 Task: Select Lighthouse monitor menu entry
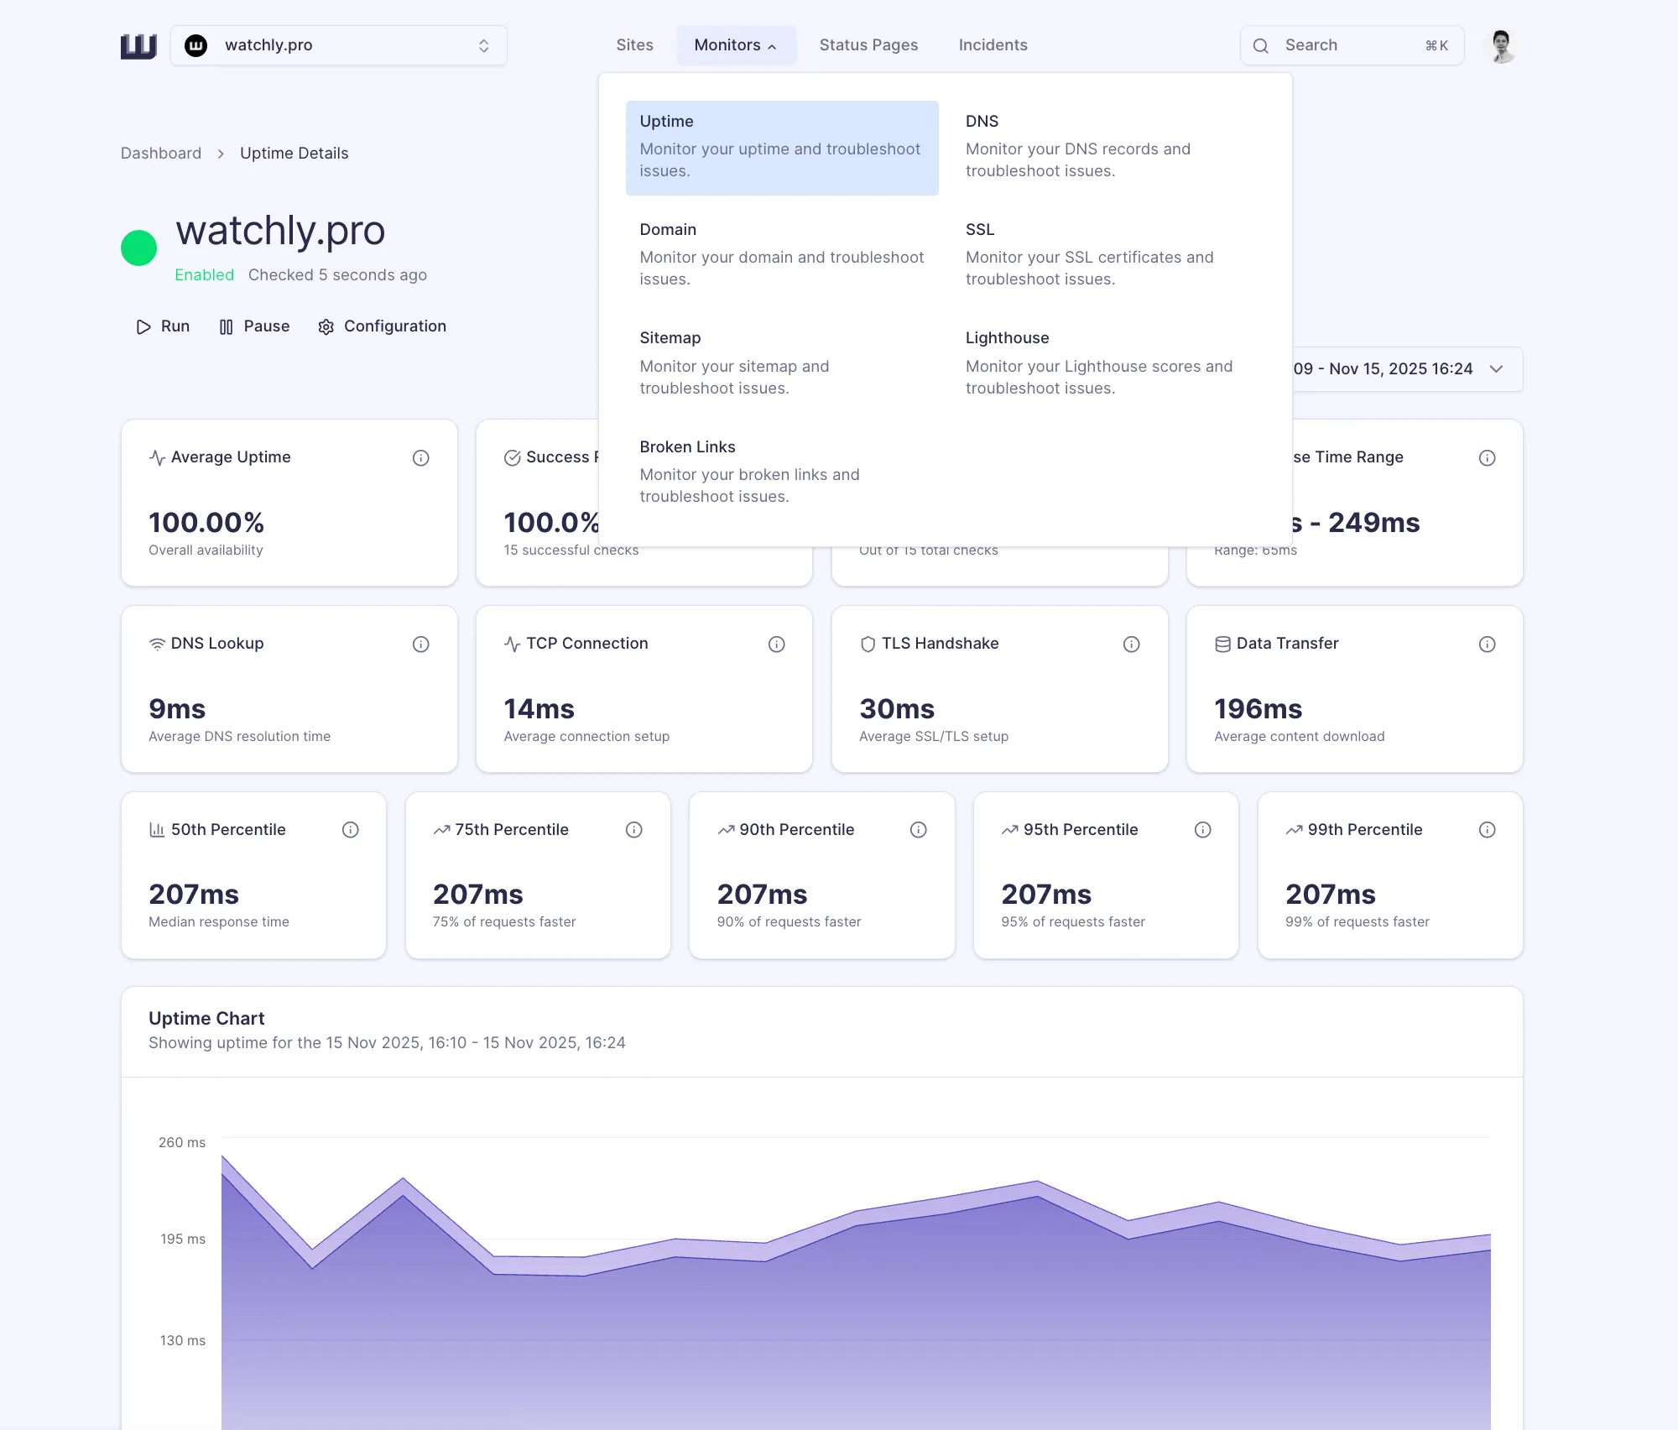coord(1099,363)
